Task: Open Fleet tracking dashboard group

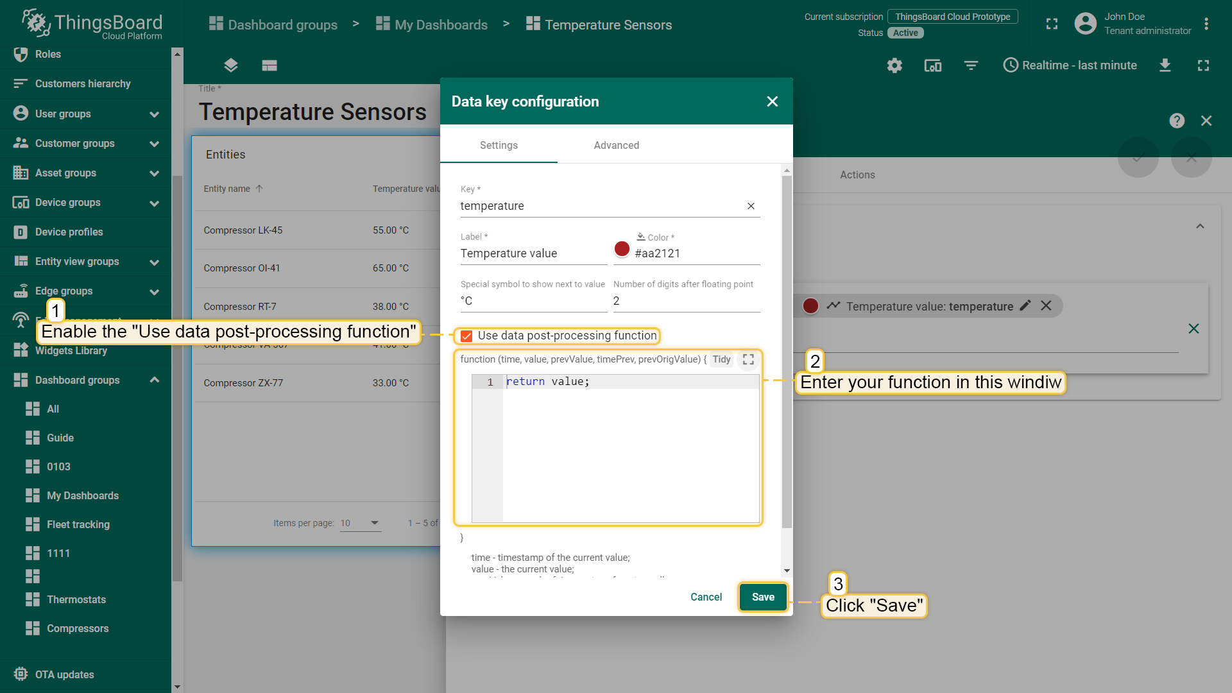Action: tap(86, 524)
